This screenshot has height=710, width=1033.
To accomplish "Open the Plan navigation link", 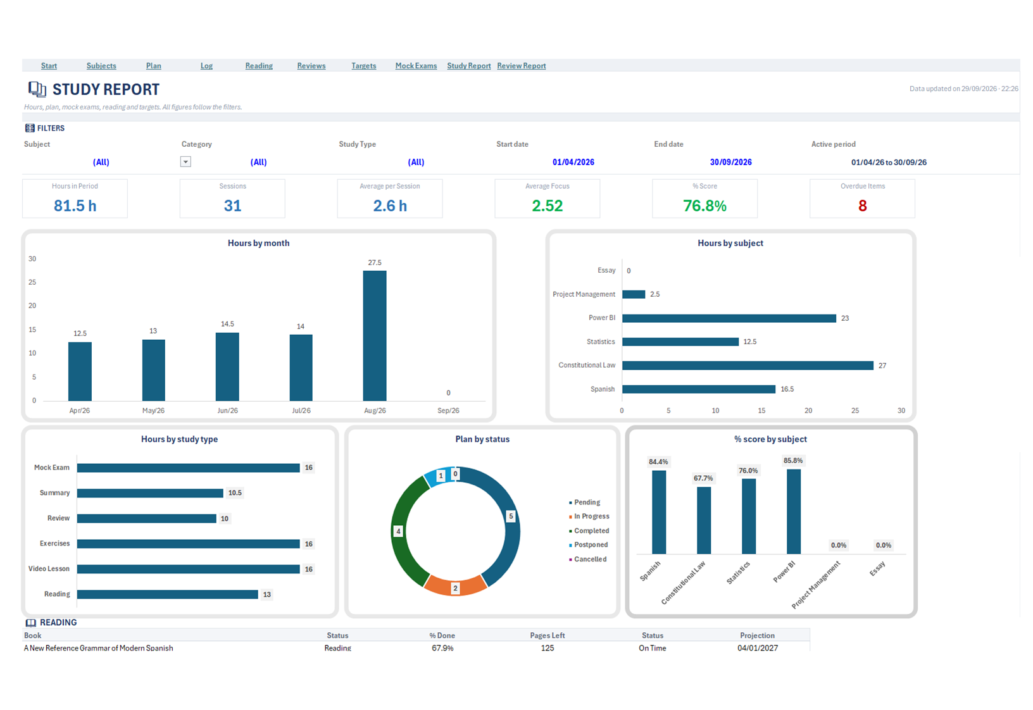I will pyautogui.click(x=154, y=66).
